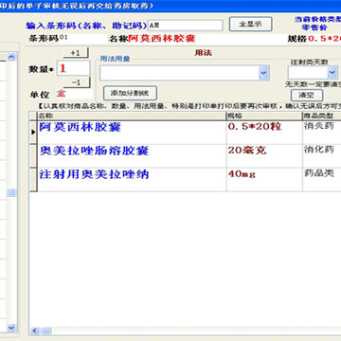Click the row selector for 阿莫西林胶囊
The image size is (341, 341).
tap(33, 133)
